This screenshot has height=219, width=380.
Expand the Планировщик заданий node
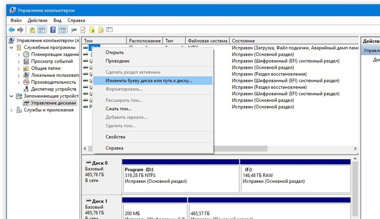click(19, 55)
